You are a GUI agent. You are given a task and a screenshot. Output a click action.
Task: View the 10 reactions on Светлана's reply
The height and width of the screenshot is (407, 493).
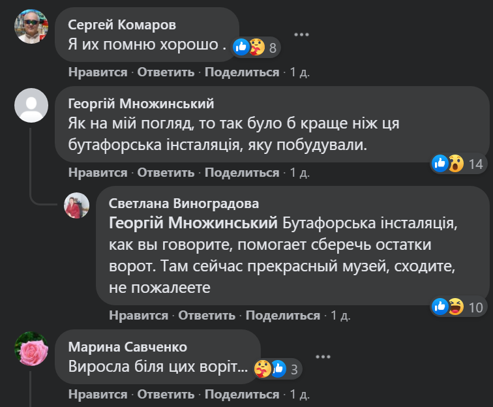pos(457,306)
